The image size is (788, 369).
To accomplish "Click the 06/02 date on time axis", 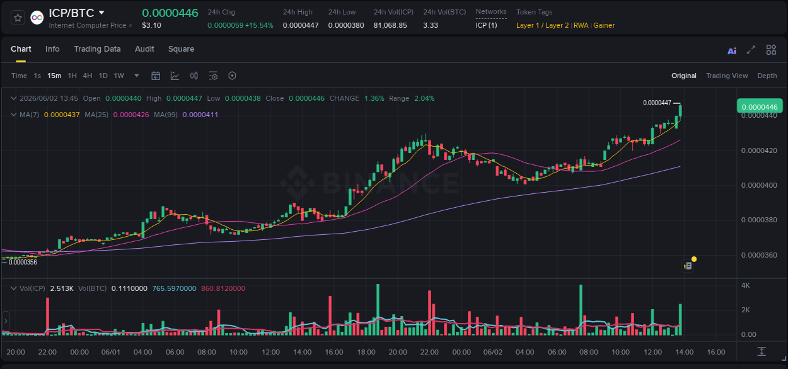I will [492, 352].
